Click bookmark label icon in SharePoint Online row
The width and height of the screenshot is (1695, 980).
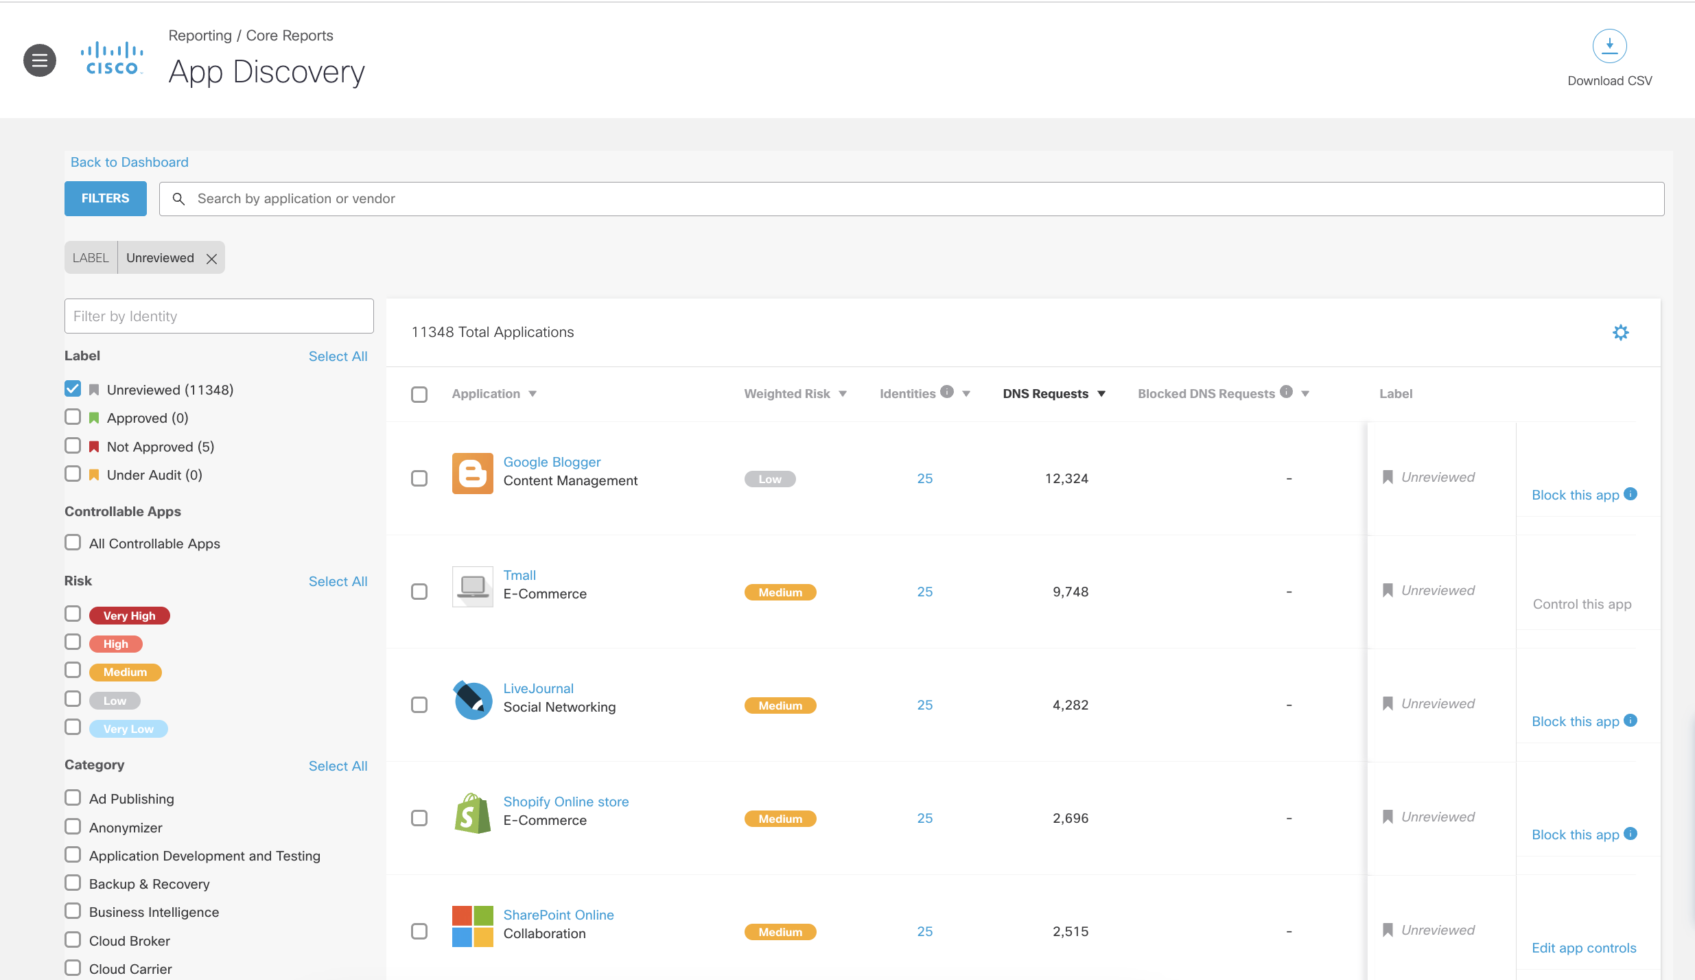[1388, 930]
